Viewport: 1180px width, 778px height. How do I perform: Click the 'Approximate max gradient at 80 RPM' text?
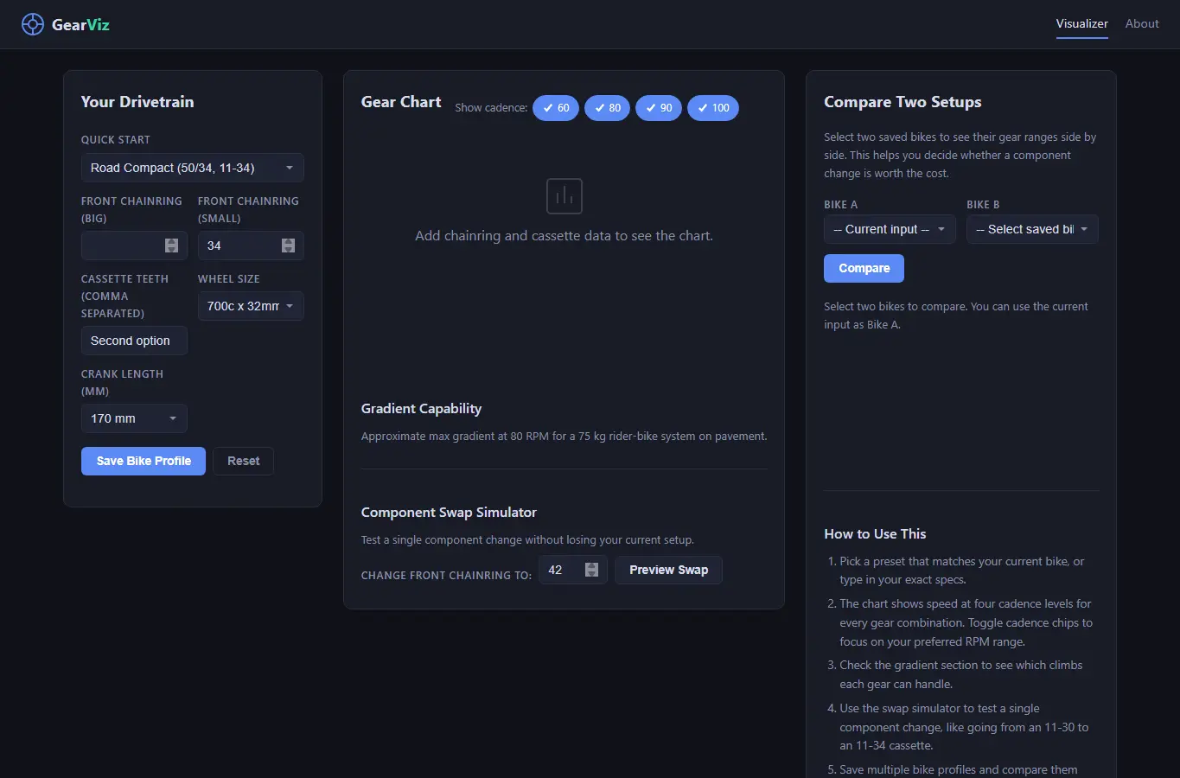564,436
